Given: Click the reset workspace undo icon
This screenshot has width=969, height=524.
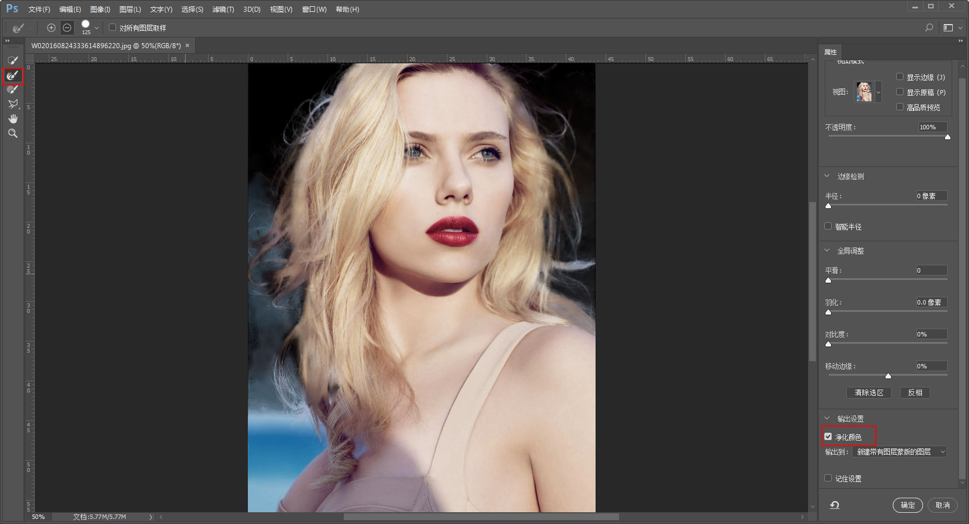Looking at the screenshot, I should coord(834,505).
